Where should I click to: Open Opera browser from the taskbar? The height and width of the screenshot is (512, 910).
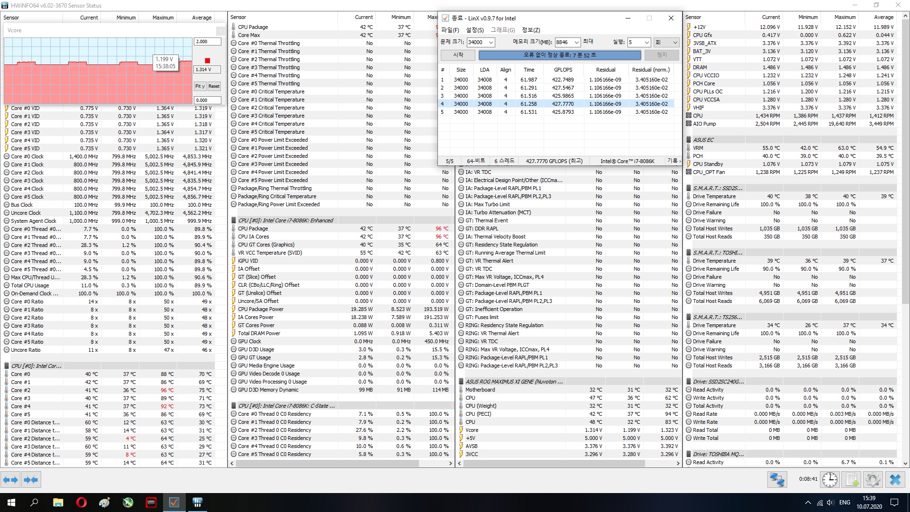[x=81, y=502]
